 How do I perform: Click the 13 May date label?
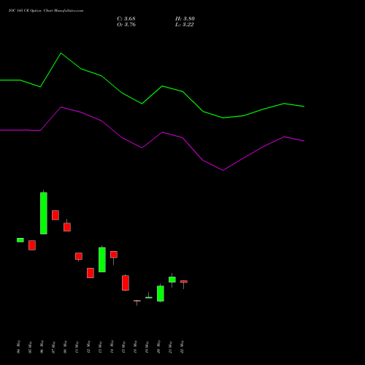tap(101, 347)
